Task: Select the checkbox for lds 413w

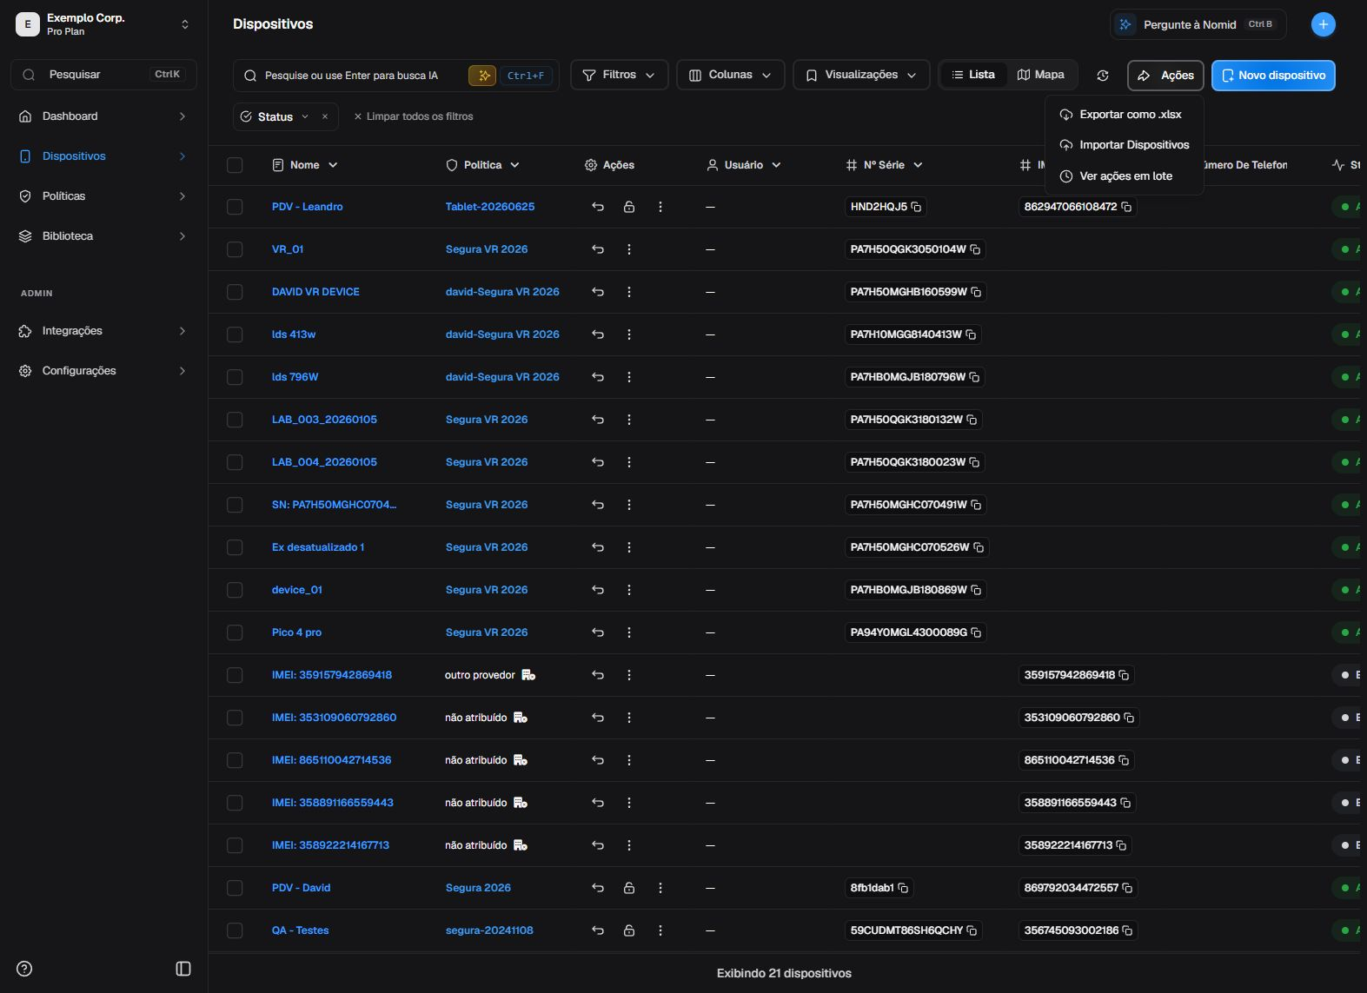Action: click(x=235, y=334)
